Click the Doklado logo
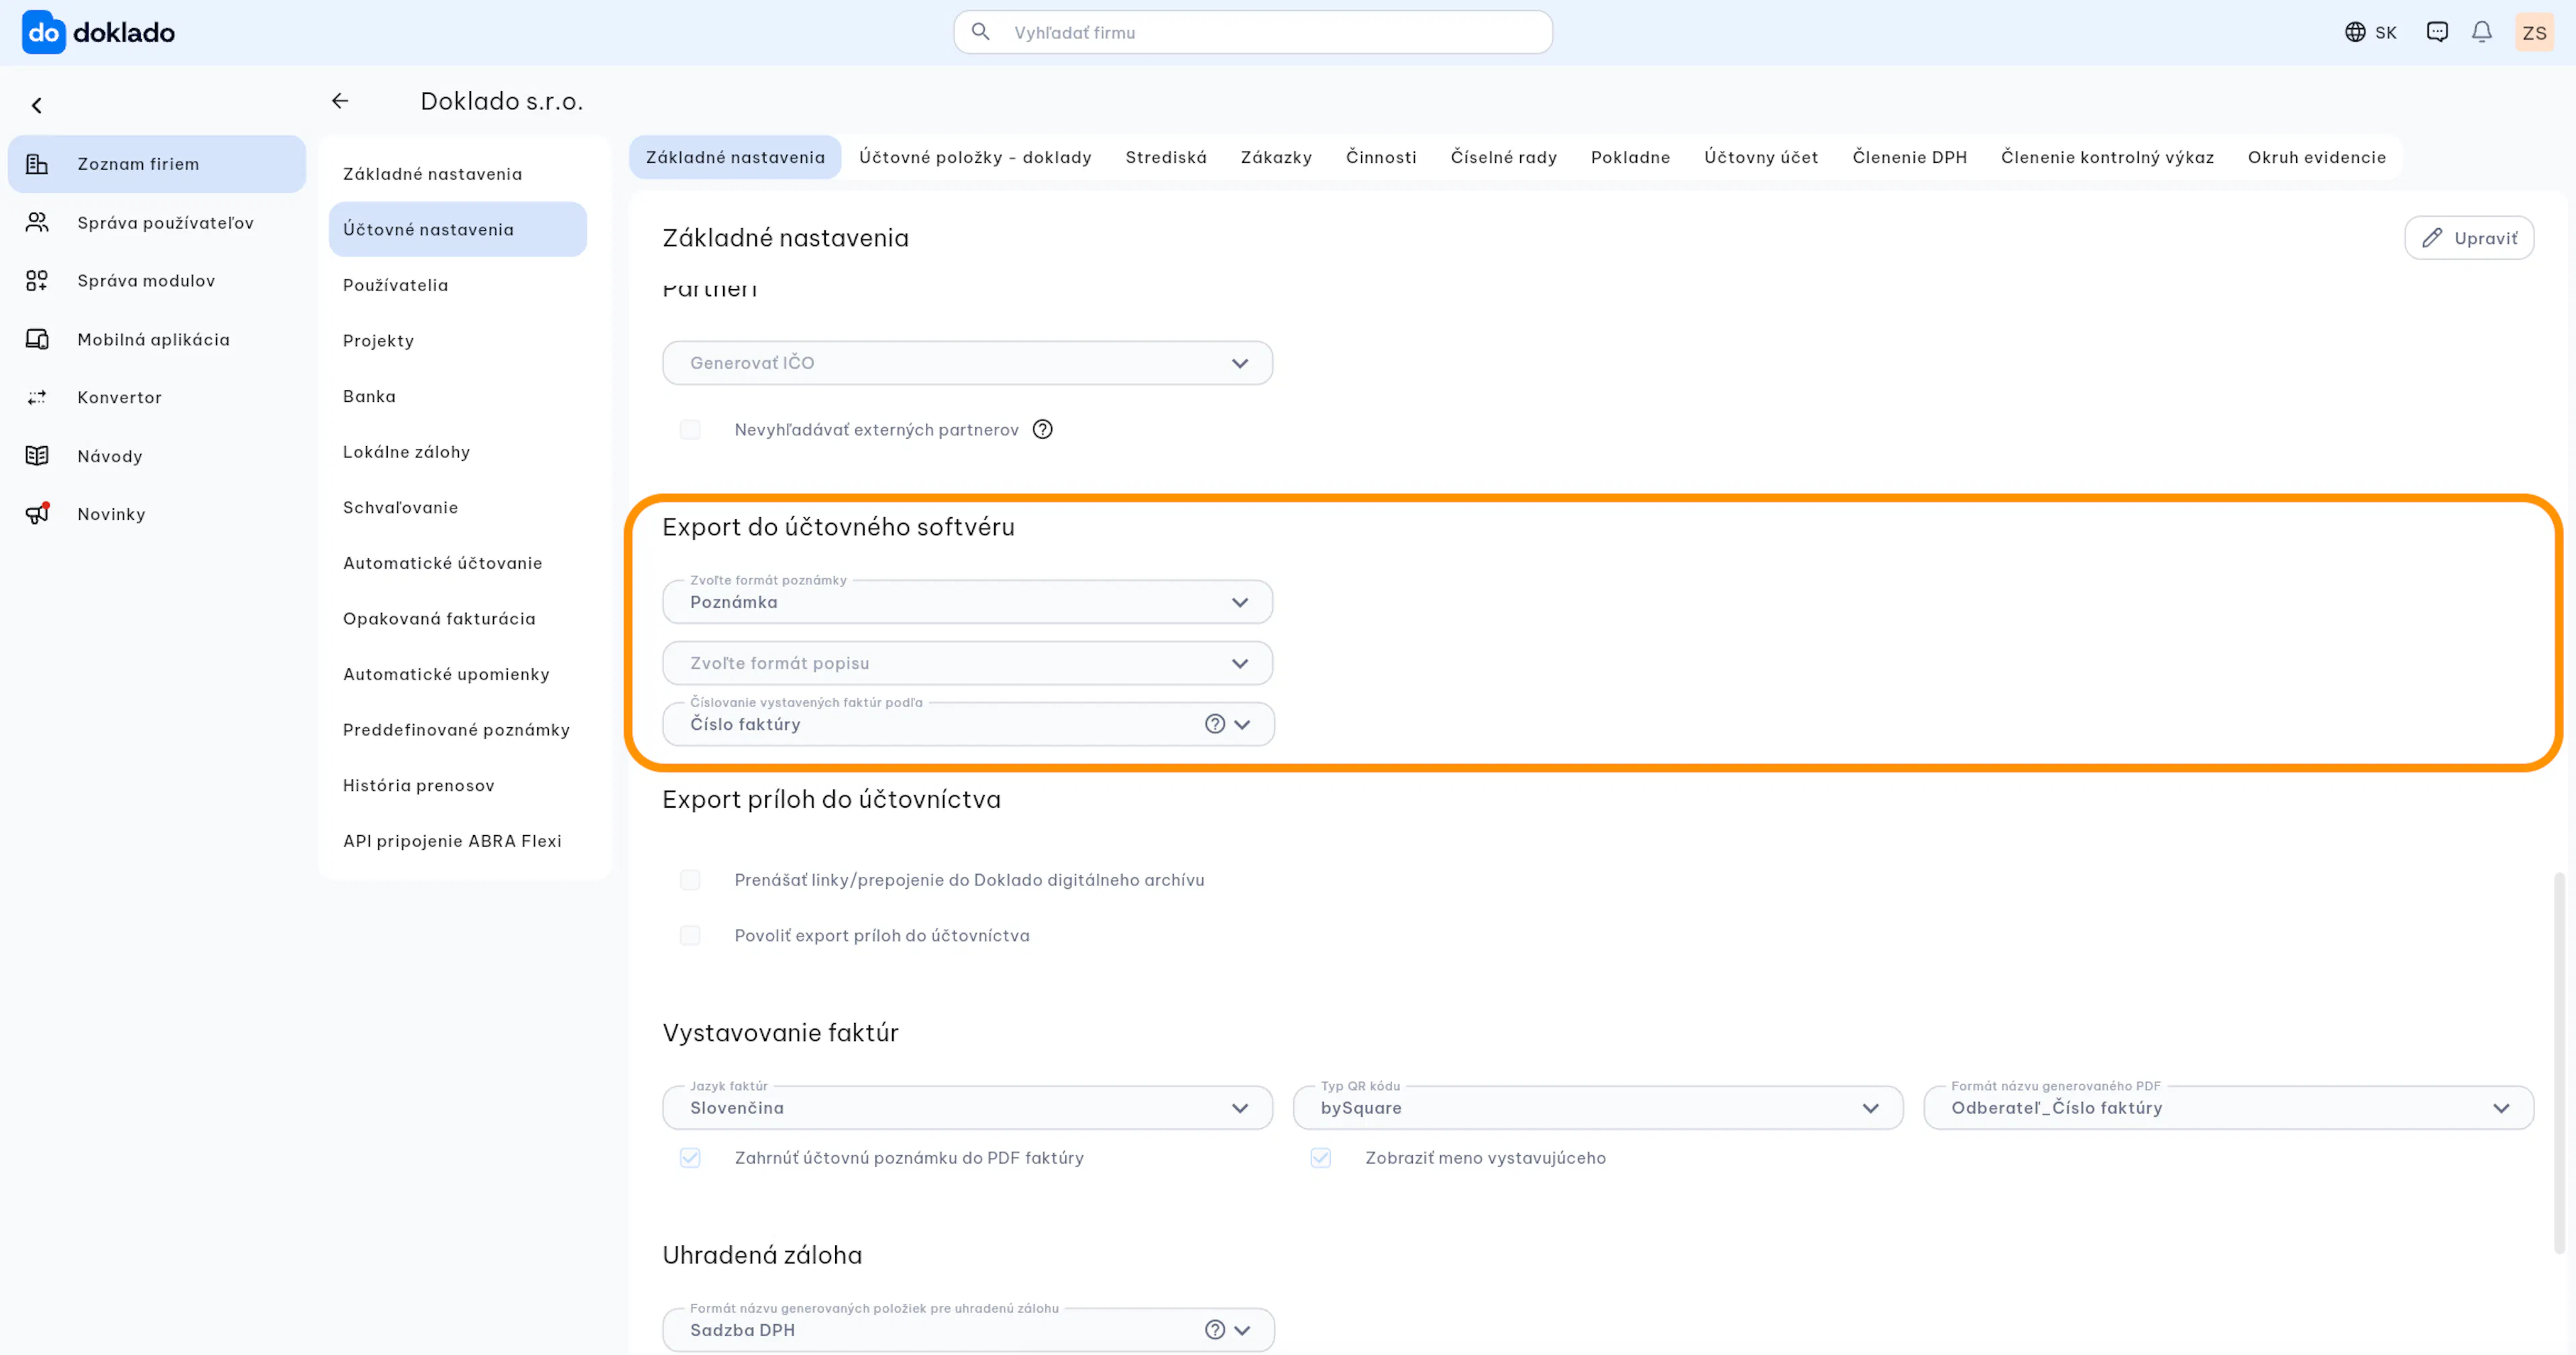The image size is (2576, 1355). pyautogui.click(x=98, y=32)
